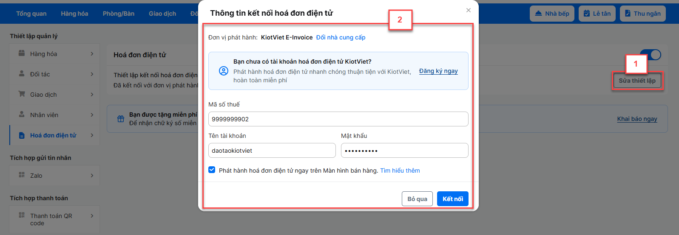Click the Zalo grid icon
Viewport: 679px width, 235px height.
[x=22, y=175]
